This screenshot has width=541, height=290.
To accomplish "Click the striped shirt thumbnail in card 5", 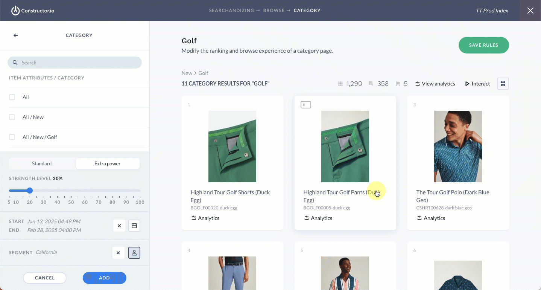I will (345, 273).
